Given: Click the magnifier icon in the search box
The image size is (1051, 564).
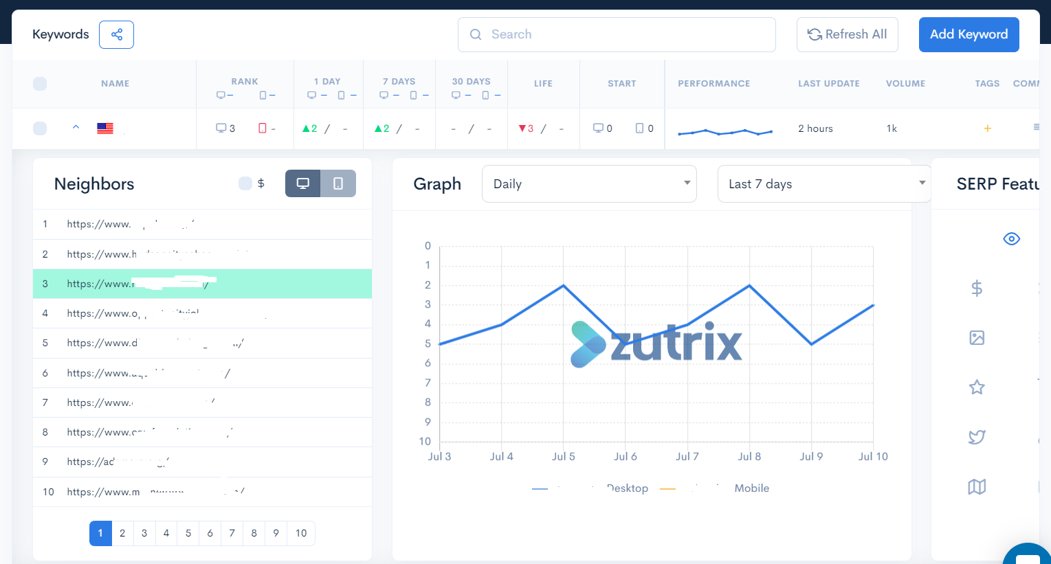Looking at the screenshot, I should tap(476, 34).
